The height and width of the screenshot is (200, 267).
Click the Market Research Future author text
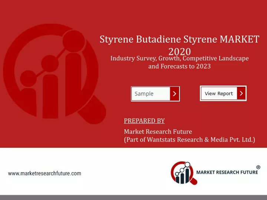158,131
